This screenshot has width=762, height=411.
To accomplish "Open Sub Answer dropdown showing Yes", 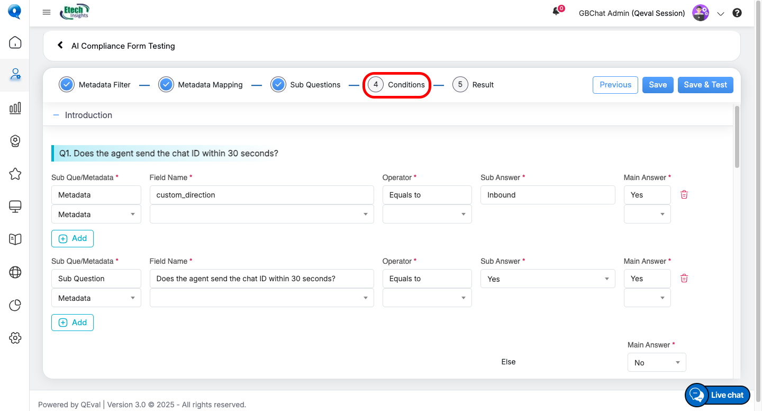I will pyautogui.click(x=547, y=279).
